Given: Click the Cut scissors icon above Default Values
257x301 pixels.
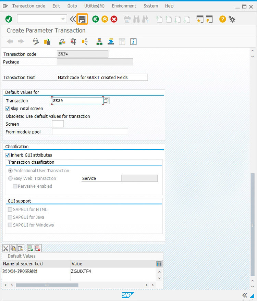Looking at the screenshot, I should [6, 248].
